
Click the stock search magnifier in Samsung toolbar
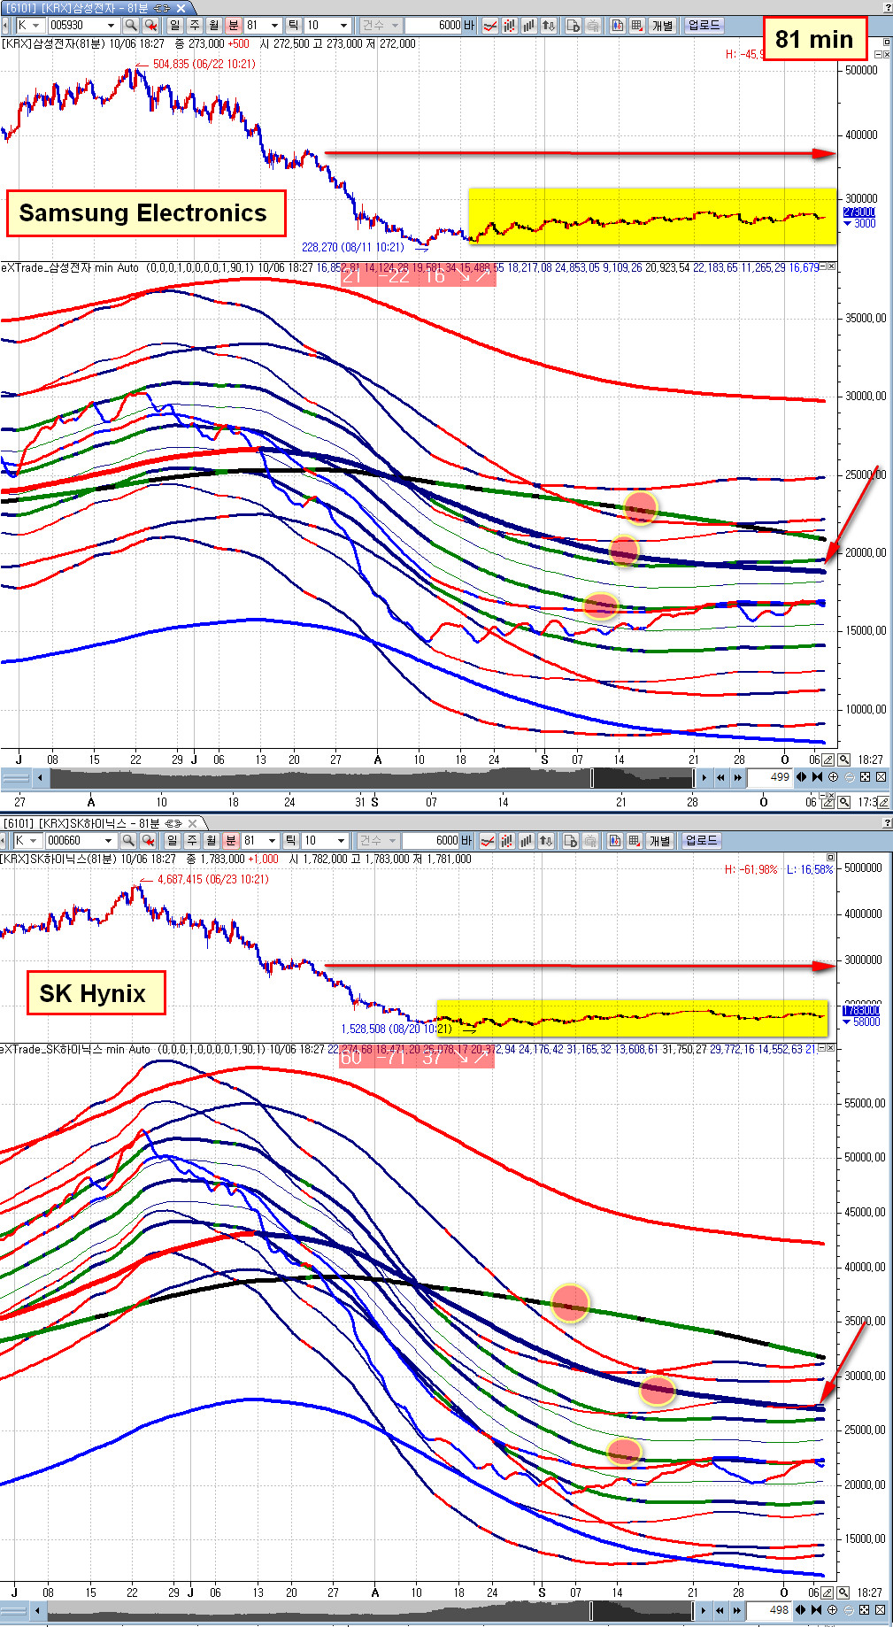(131, 26)
